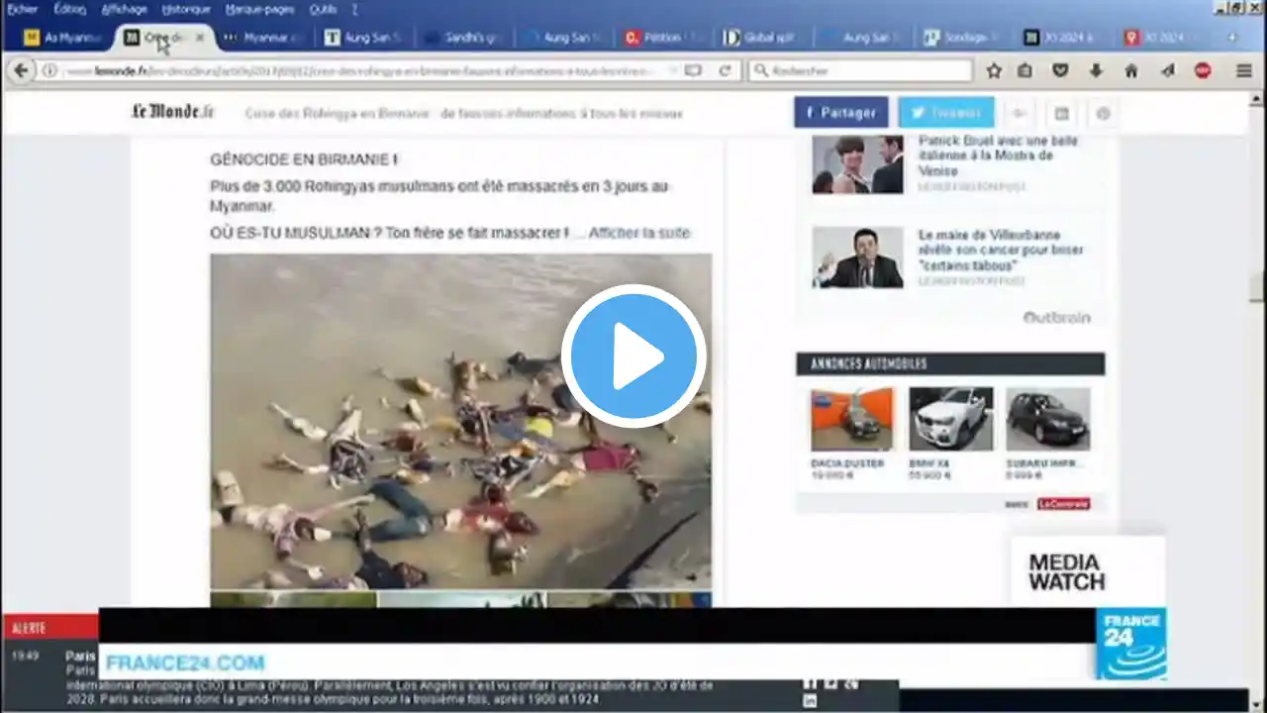Go to the home page via house icon
The height and width of the screenshot is (713, 1267).
pos(1131,70)
